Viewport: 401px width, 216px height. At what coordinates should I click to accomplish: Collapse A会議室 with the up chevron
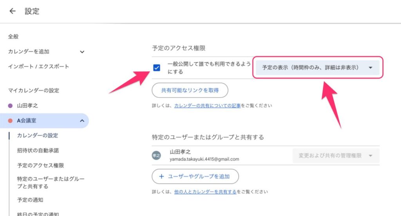click(82, 120)
